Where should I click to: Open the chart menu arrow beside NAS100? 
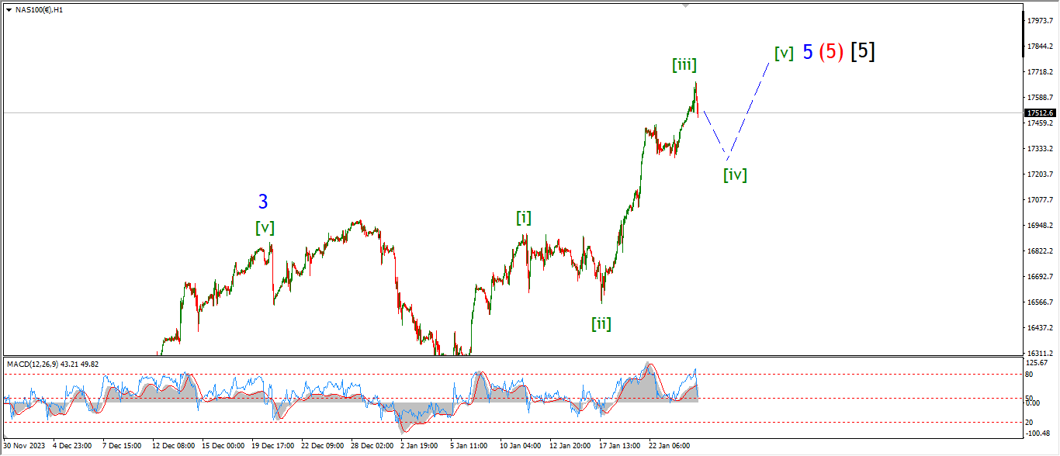click(9, 10)
